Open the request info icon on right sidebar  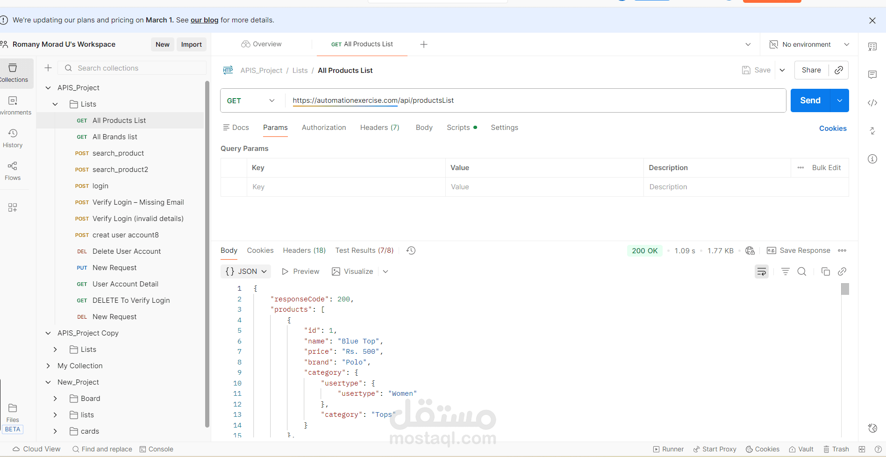pos(872,159)
